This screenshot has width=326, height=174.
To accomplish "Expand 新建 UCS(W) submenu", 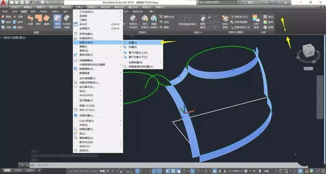I will [x=98, y=106].
